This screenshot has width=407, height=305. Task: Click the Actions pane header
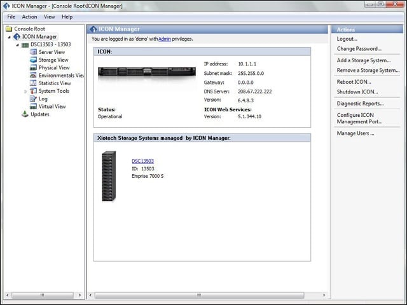(x=367, y=29)
